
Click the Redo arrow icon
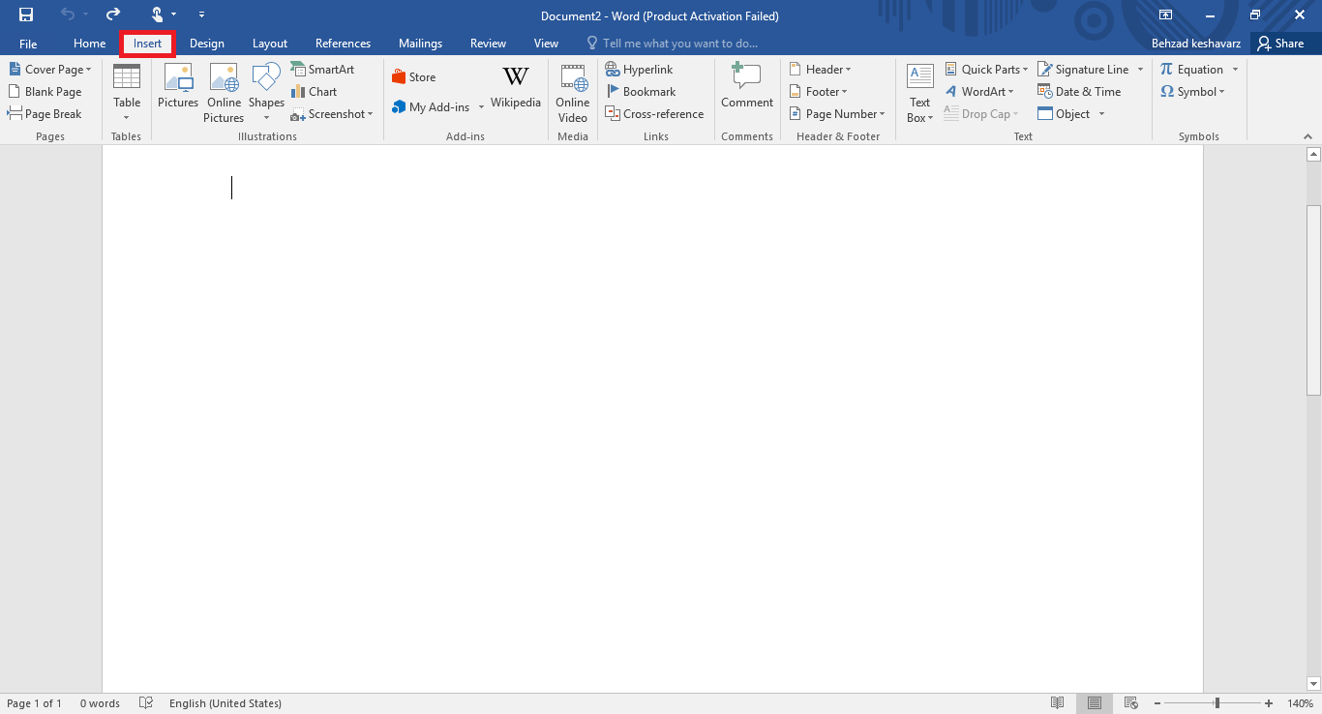point(113,15)
